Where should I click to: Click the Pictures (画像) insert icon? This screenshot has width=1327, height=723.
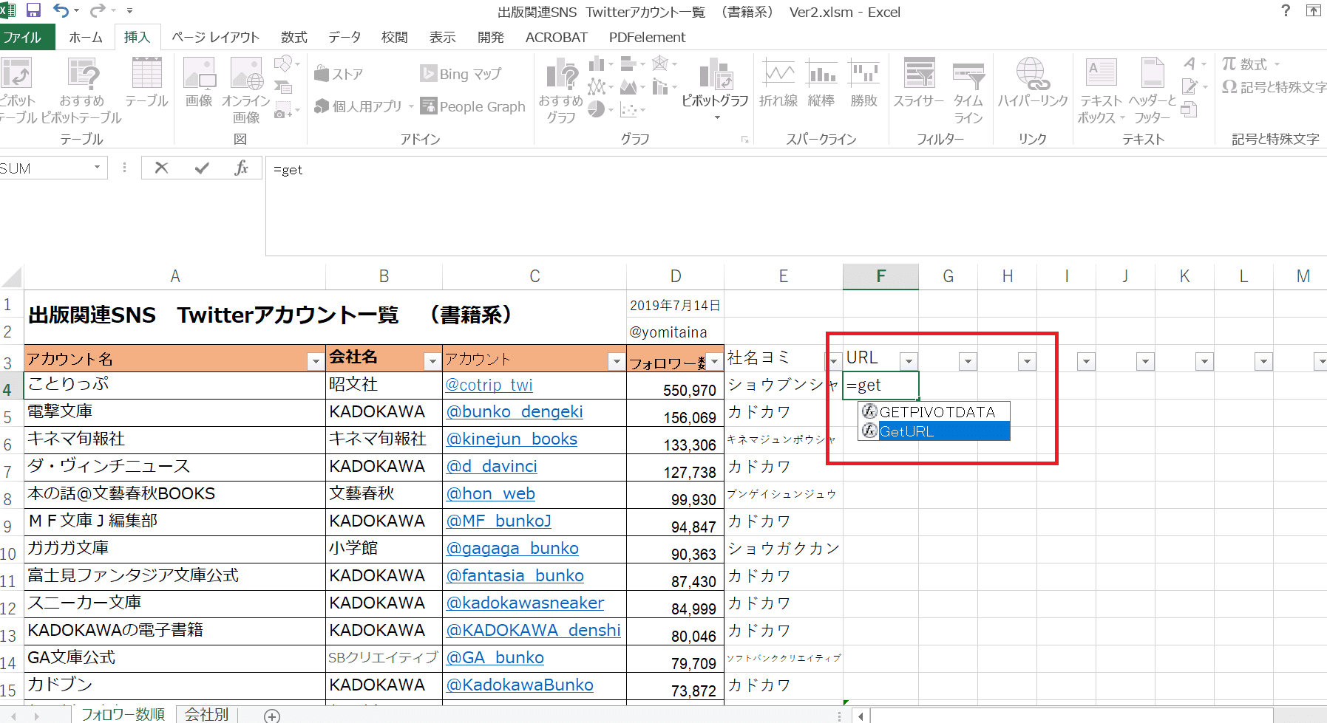coord(199,83)
